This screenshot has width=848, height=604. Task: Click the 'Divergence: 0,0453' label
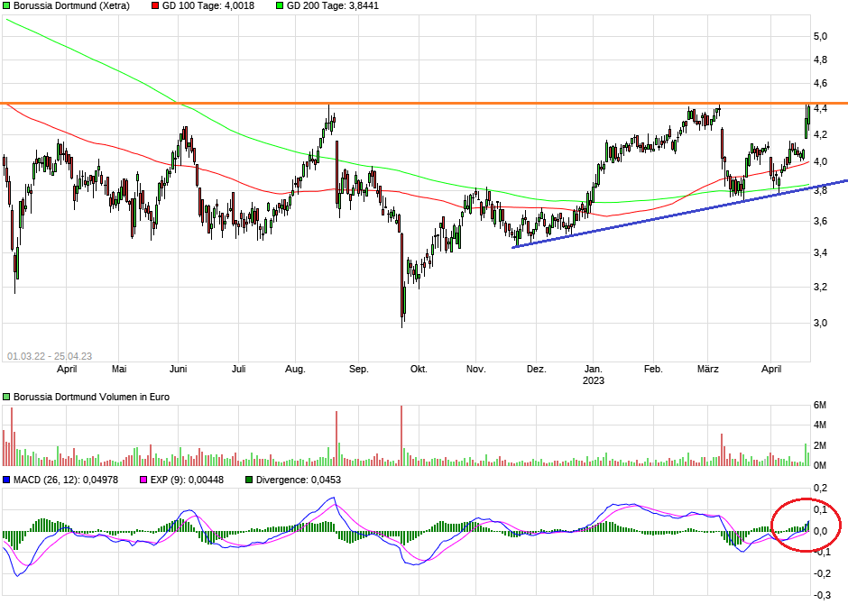(299, 480)
